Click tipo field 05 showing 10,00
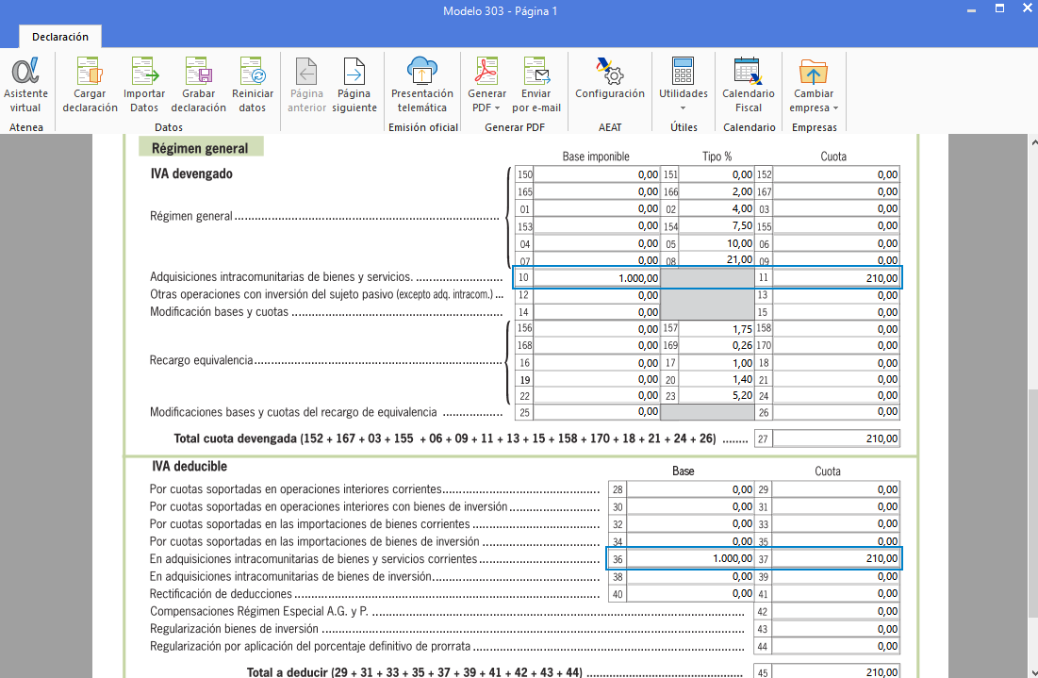The image size is (1038, 678). [717, 243]
